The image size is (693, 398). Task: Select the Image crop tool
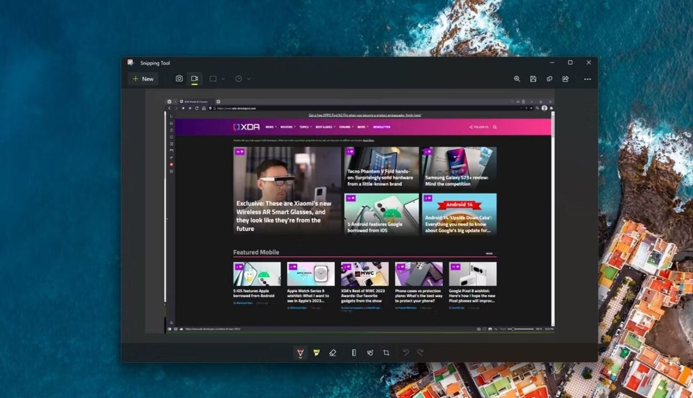point(386,352)
